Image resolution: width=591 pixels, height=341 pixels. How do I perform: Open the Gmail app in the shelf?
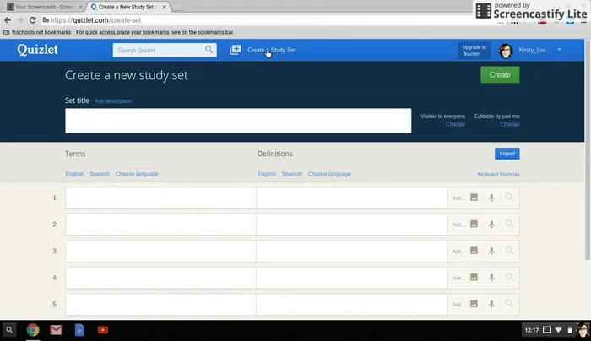pos(56,330)
